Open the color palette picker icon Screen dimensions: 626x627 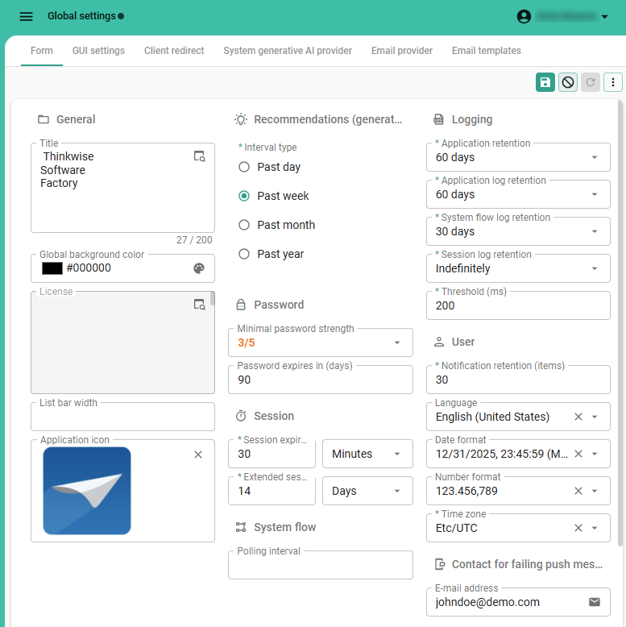pos(199,268)
